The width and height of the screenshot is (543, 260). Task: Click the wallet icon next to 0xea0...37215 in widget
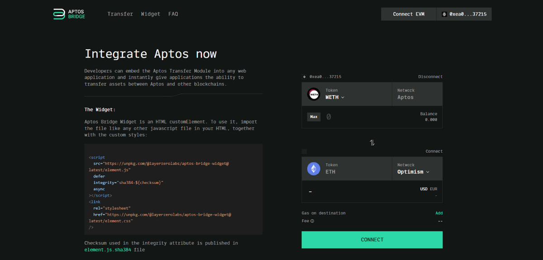pos(304,77)
